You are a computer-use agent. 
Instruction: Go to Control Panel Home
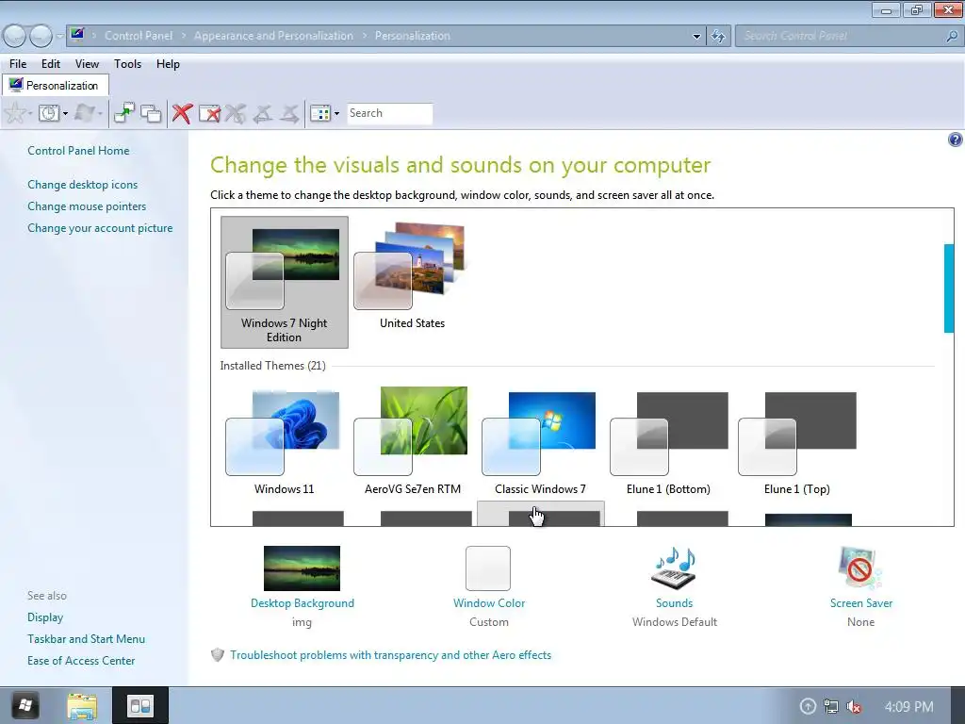tap(78, 151)
